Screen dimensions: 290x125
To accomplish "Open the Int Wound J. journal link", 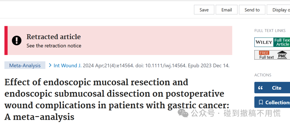I will tap(67, 65).
